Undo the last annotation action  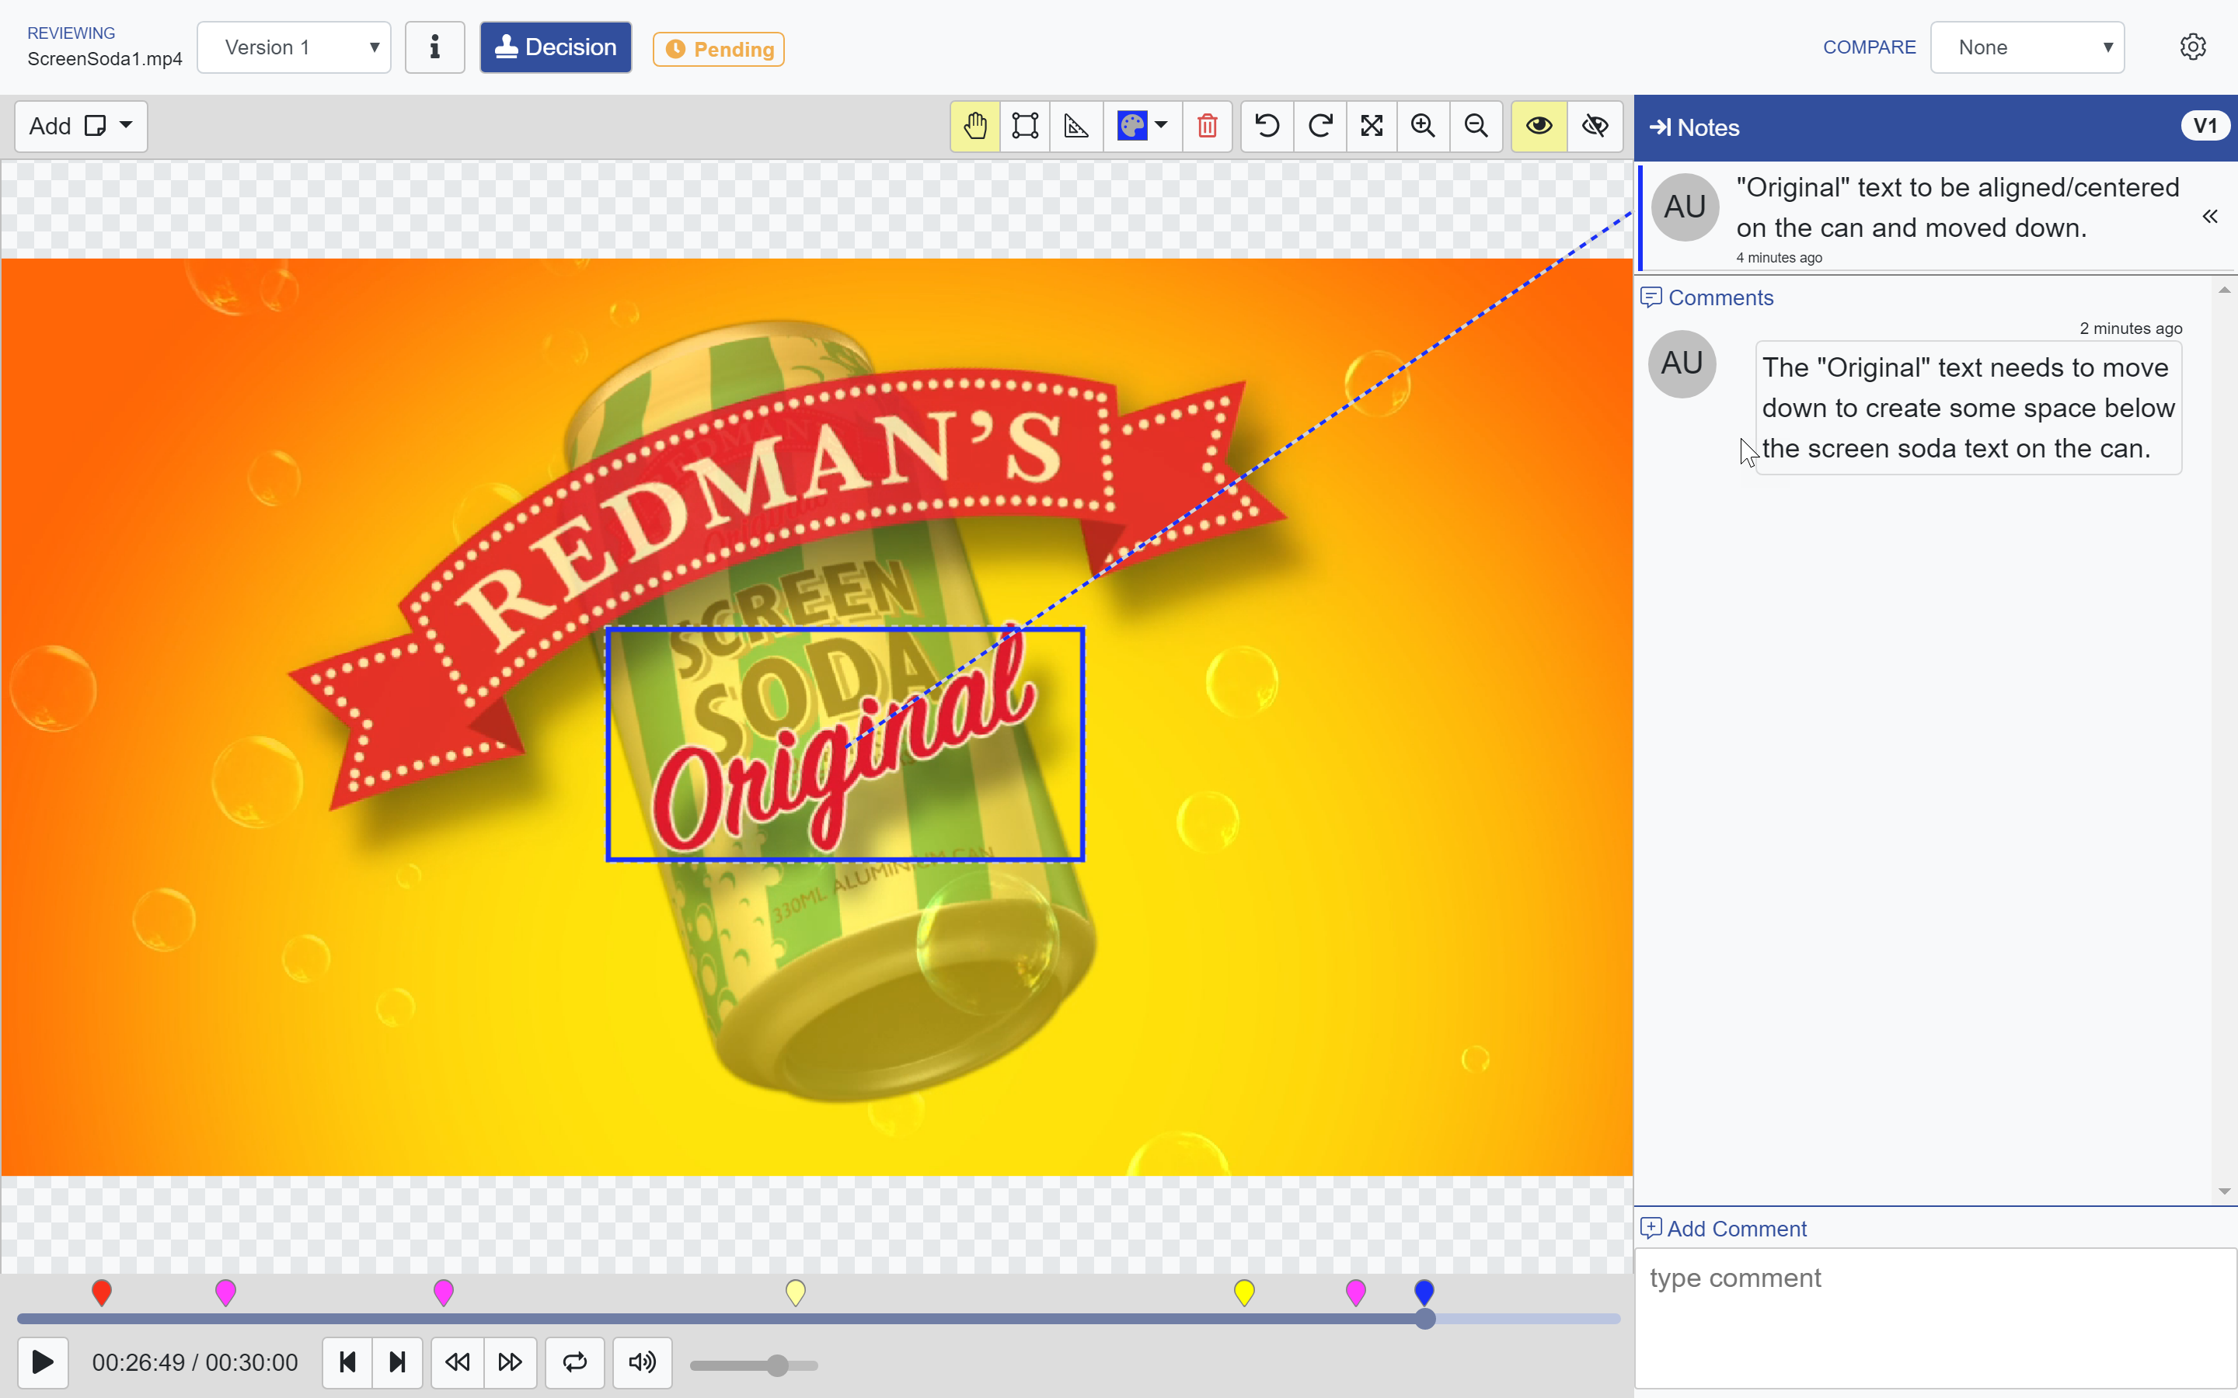[1267, 126]
